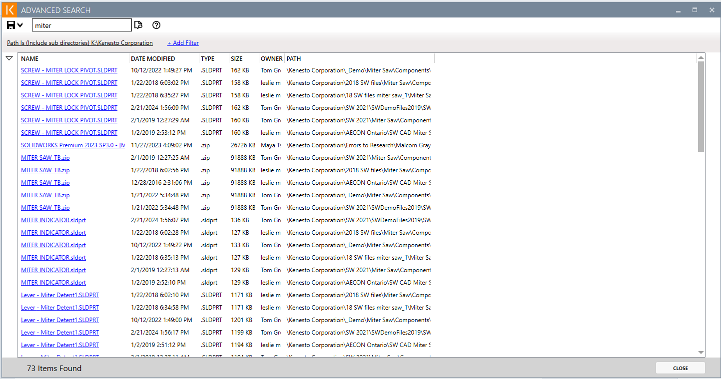
Task: Open MITER SAW TB.zip modified 12/28/2016
Action: pyautogui.click(x=45, y=183)
